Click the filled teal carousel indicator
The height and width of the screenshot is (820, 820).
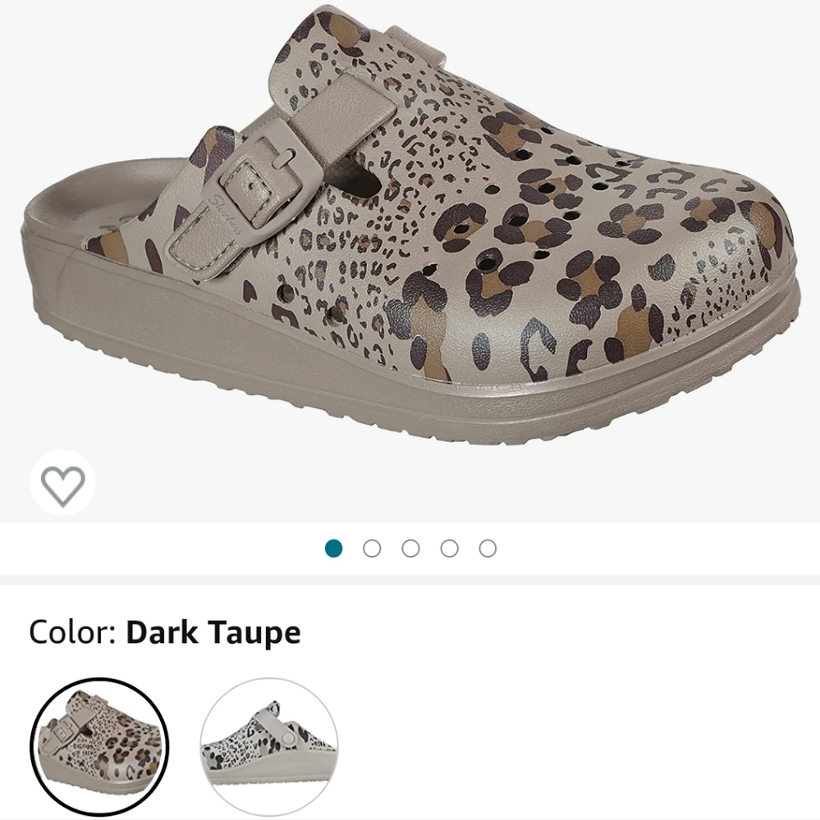pos(333,549)
